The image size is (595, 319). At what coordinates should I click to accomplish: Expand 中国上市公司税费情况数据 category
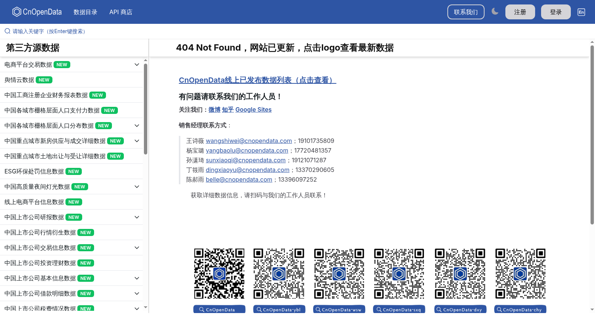pyautogui.click(x=137, y=309)
